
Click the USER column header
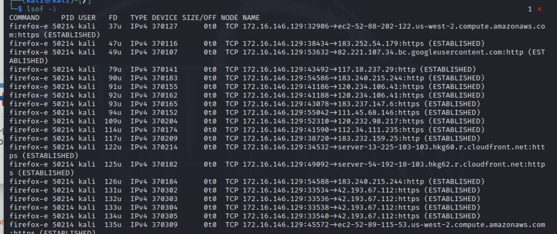(x=87, y=17)
